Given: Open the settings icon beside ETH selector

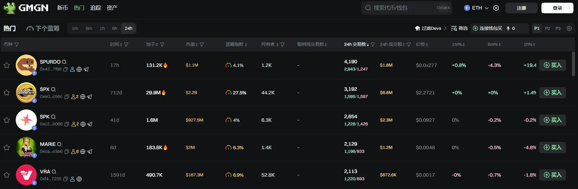Looking at the screenshot, I should point(496,8).
